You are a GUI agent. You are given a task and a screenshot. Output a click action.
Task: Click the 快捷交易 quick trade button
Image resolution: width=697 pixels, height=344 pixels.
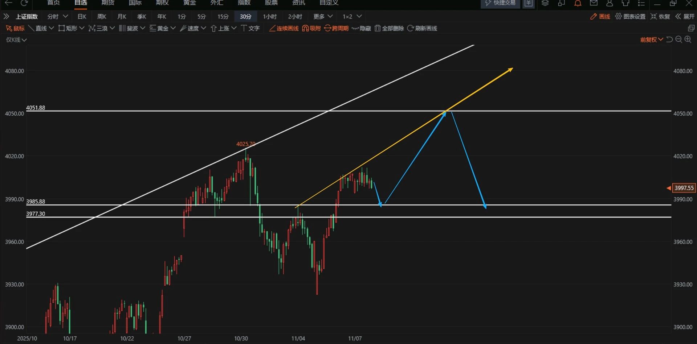500,3
